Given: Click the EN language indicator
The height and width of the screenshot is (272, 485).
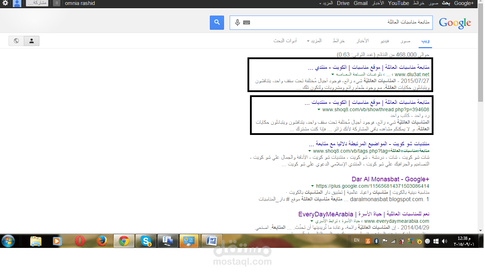Looking at the screenshot, I should (x=356, y=240).
